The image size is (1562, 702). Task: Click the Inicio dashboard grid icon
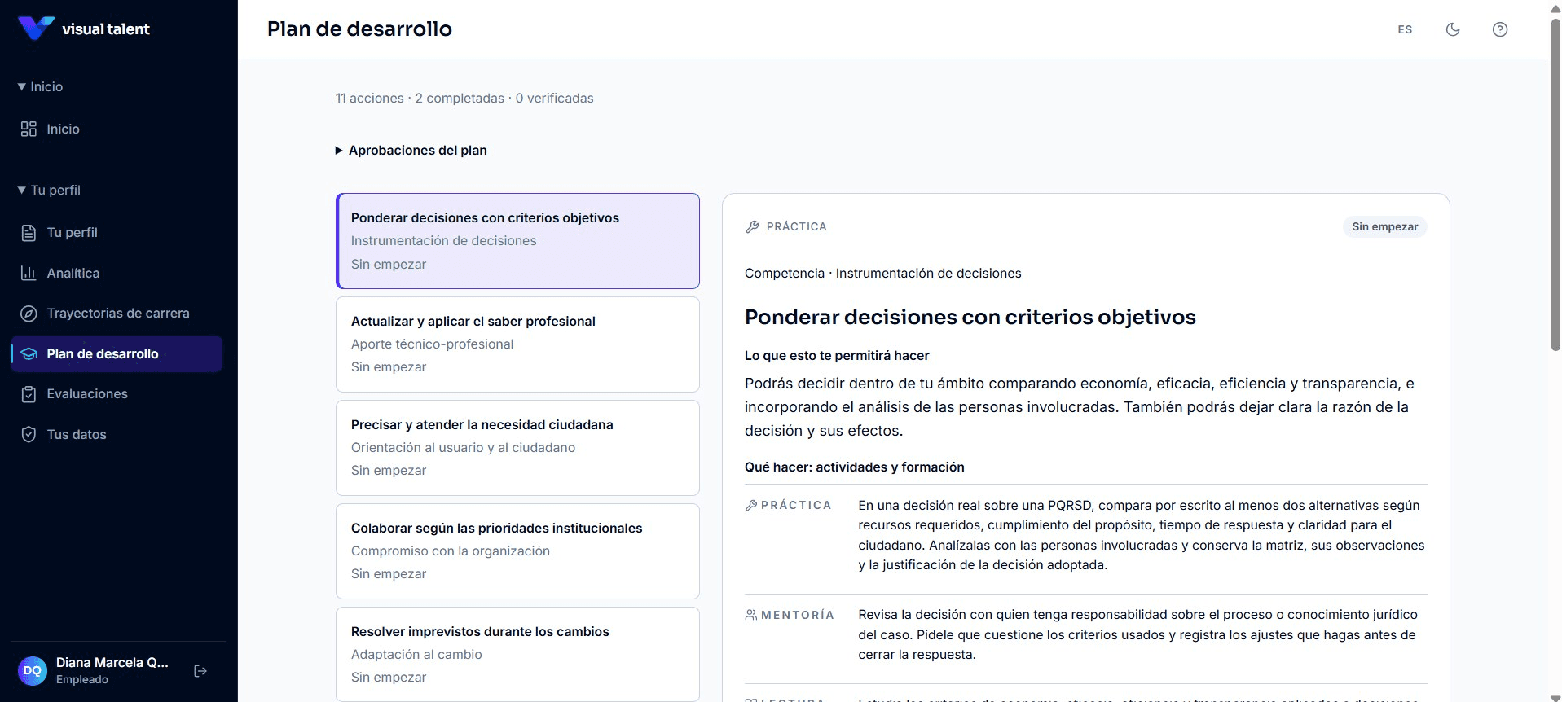click(x=29, y=129)
